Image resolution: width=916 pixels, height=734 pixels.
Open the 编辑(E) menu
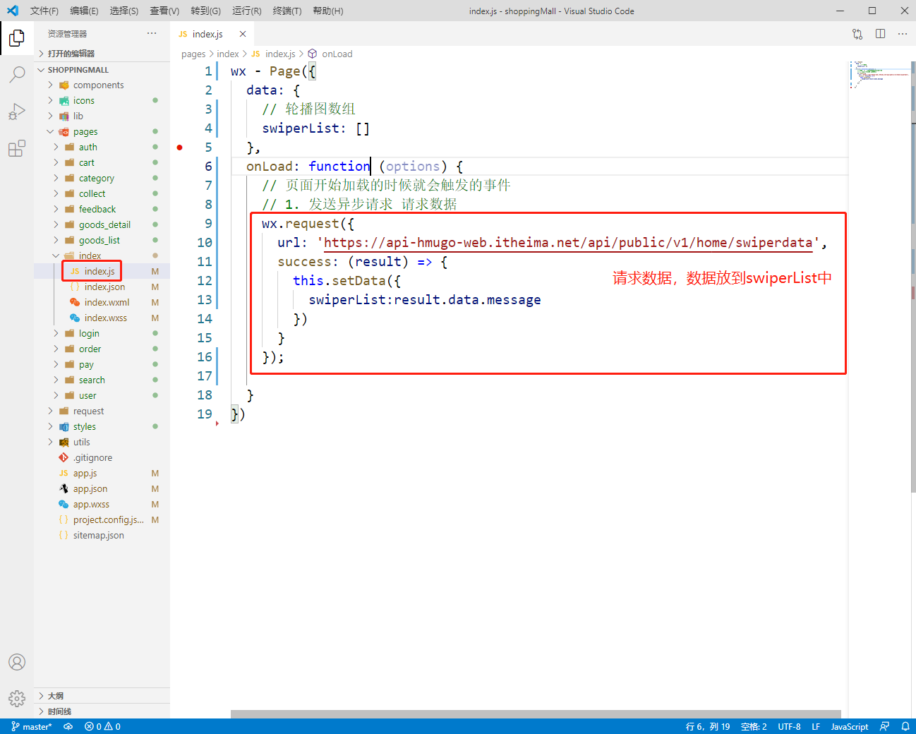point(84,11)
